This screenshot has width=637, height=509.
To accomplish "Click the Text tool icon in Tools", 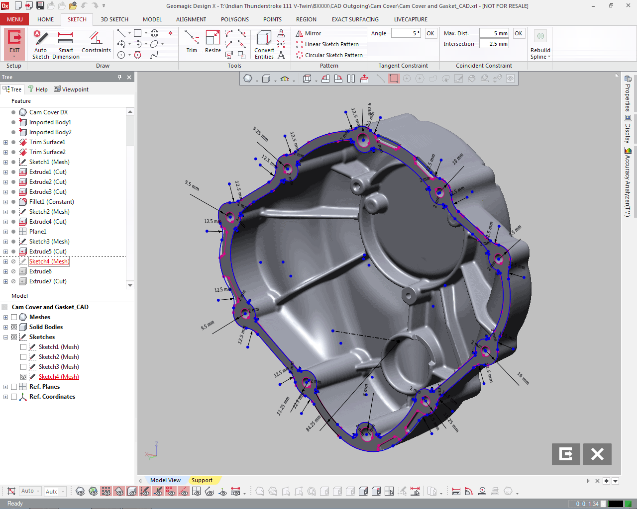I will 281,55.
